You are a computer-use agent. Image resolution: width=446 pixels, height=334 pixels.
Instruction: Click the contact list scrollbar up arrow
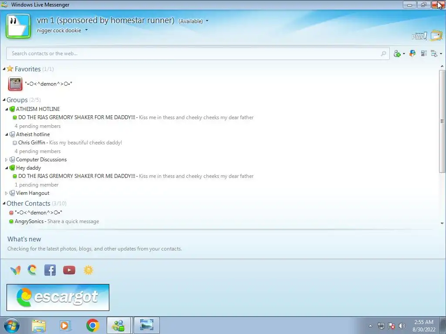(x=442, y=67)
